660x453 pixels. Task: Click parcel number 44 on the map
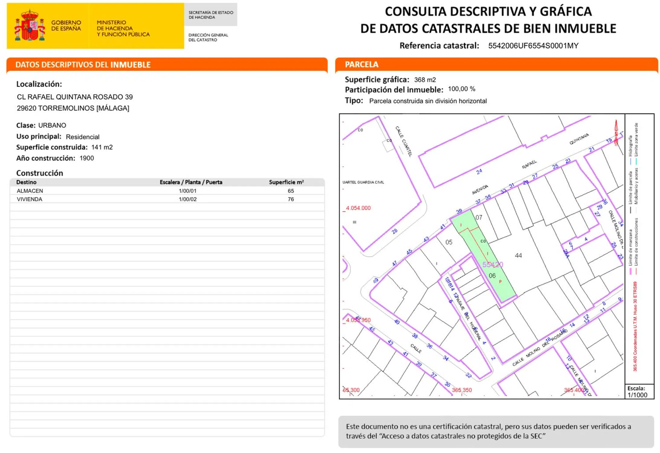pos(518,256)
